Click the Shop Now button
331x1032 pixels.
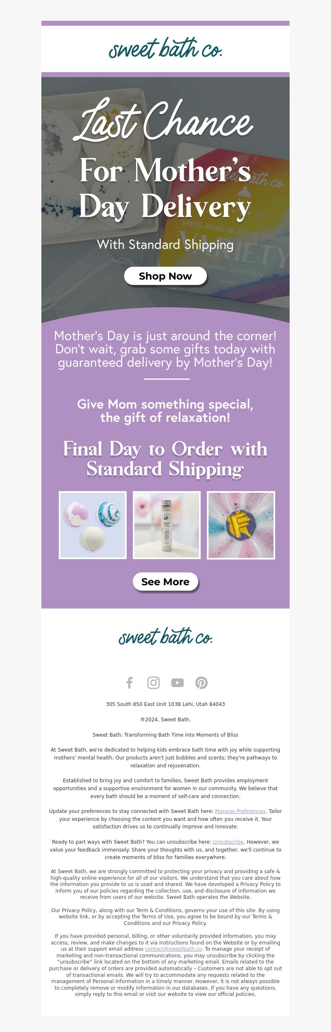click(165, 276)
